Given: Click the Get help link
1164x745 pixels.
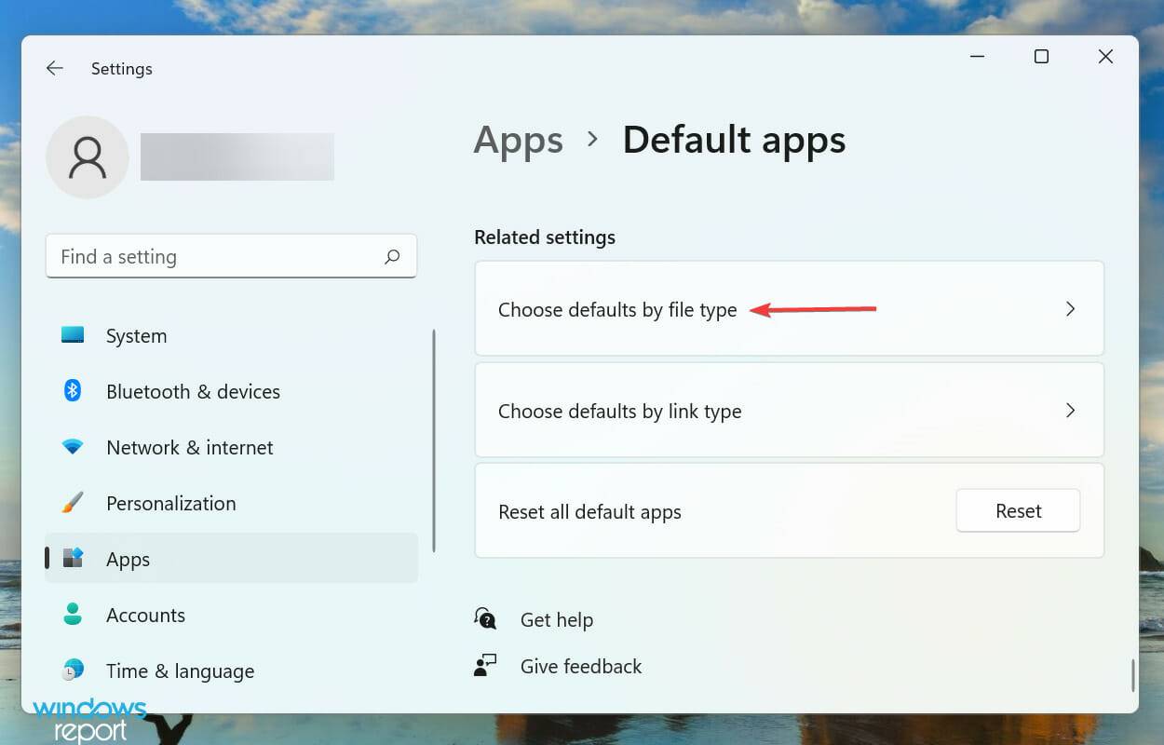Looking at the screenshot, I should pos(556,618).
